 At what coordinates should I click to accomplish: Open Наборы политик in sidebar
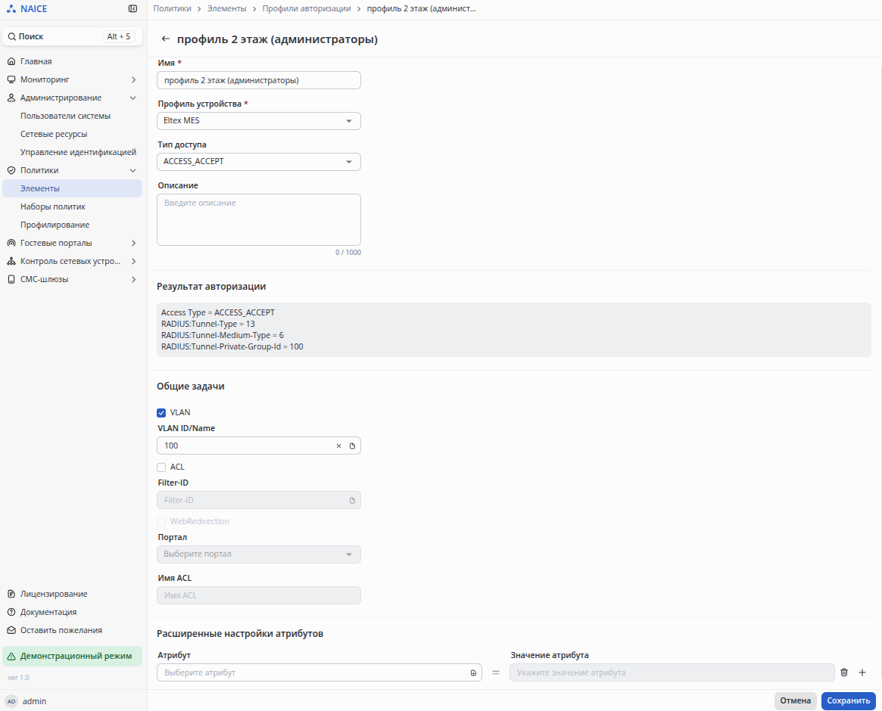(x=53, y=206)
